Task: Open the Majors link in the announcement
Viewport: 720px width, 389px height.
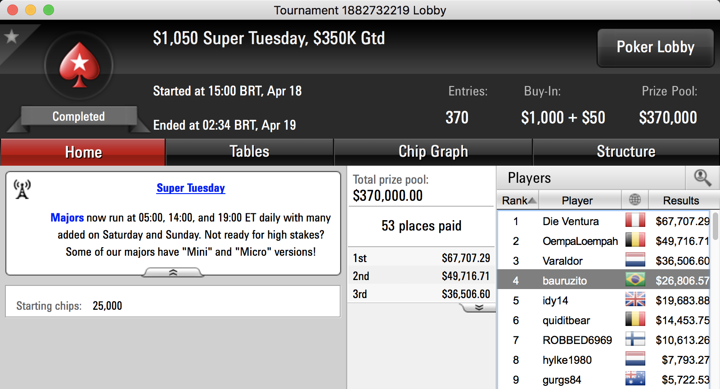Action: pos(67,218)
